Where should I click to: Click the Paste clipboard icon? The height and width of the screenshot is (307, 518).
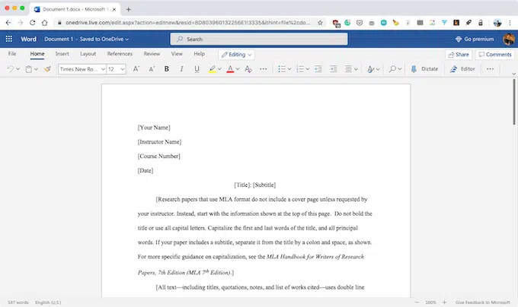click(x=29, y=69)
